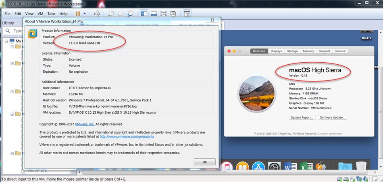Collapse the My Computer tree node

tap(6, 41)
